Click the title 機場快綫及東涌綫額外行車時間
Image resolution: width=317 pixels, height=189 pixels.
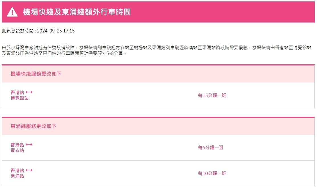77,12
